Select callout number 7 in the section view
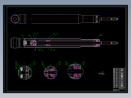 pyautogui.click(x=57, y=33)
